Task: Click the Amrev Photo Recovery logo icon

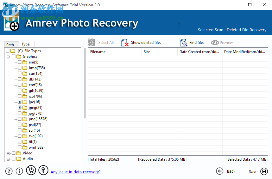Action: pos(11,23)
